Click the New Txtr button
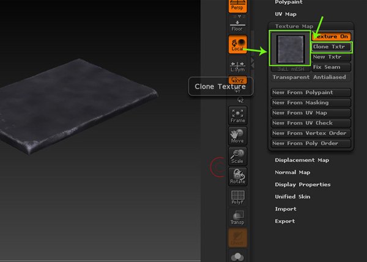 pyautogui.click(x=332, y=57)
